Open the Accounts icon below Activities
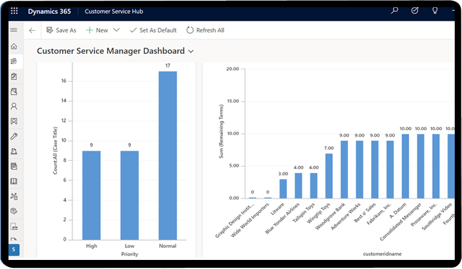Image resolution: width=462 pixels, height=269 pixels. coord(14,91)
